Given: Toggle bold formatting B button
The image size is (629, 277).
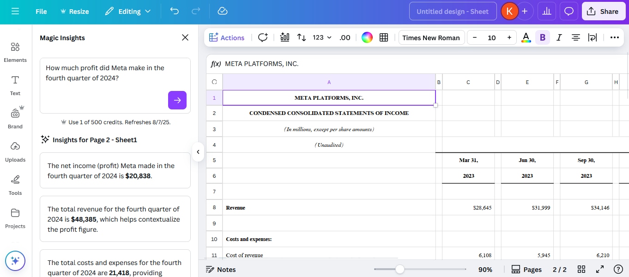Looking at the screenshot, I should 543,38.
